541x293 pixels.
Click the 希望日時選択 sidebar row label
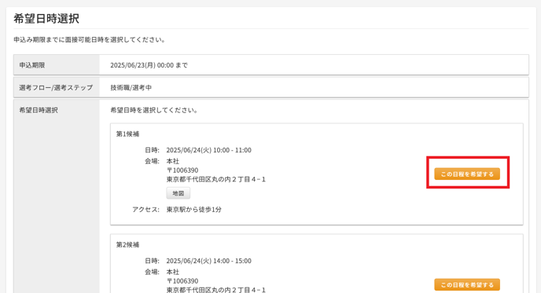39,110
